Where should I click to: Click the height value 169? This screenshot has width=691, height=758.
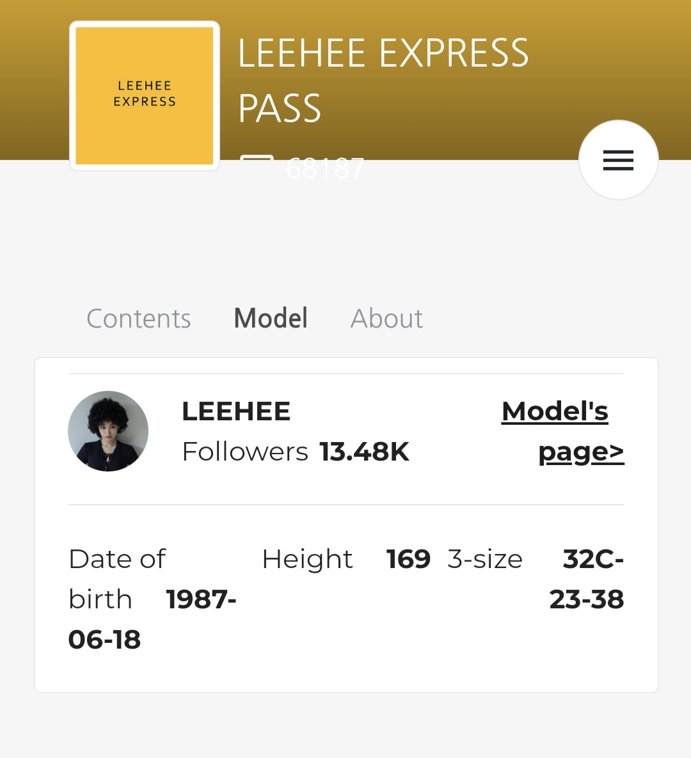[x=408, y=559]
